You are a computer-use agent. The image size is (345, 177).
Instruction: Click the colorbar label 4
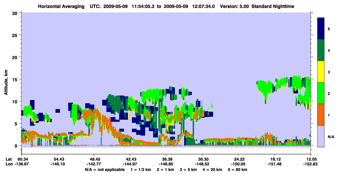(x=329, y=50)
